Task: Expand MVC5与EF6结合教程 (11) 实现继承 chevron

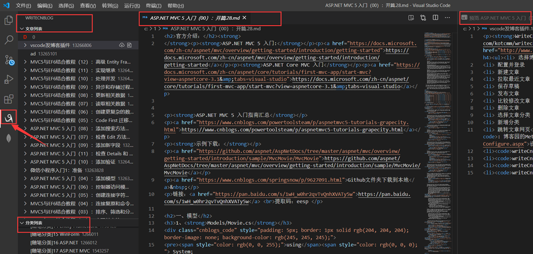Action: click(x=25, y=70)
